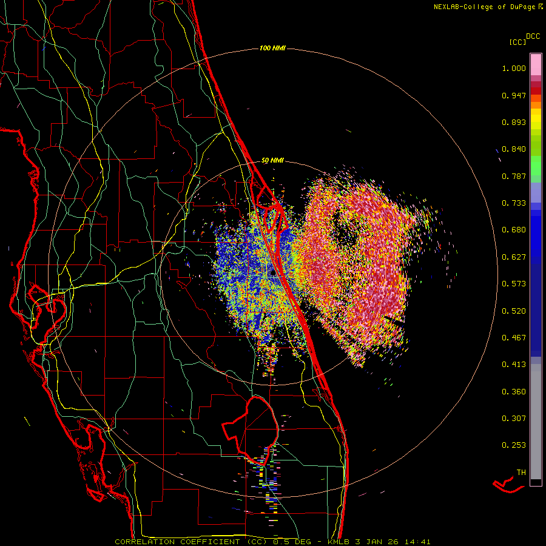This screenshot has height=546, width=546.
Task: Click the 100 NMI range ring label
Action: tap(272, 48)
